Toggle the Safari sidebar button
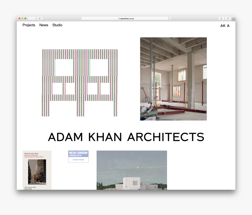The image size is (252, 215). click(x=40, y=18)
